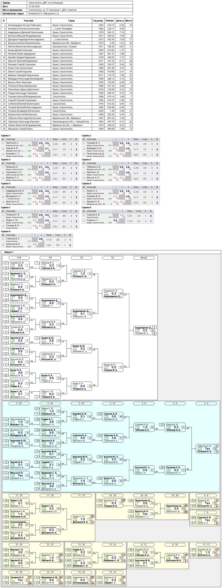The width and height of the screenshot is (222, 588).
Task: Select participant "Аллахяров Руслан Анатольевич"
Action: click(x=23, y=29)
